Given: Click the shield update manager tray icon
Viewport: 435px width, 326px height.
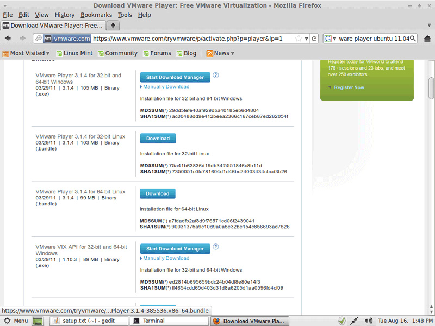Looking at the screenshot, I should click(x=342, y=321).
